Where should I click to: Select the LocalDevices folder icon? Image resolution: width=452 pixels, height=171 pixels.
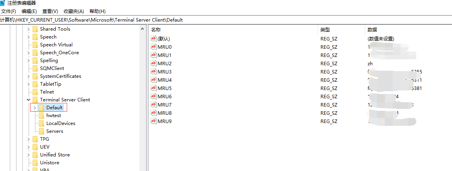click(41, 123)
